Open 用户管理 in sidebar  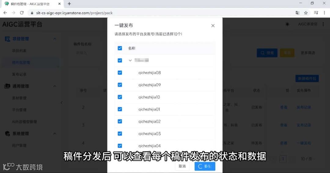pyautogui.click(x=19, y=145)
